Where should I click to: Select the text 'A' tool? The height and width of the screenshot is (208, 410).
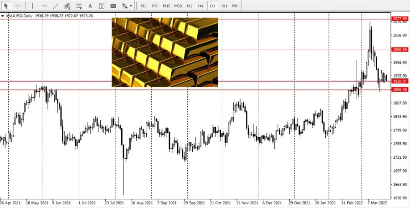point(90,5)
